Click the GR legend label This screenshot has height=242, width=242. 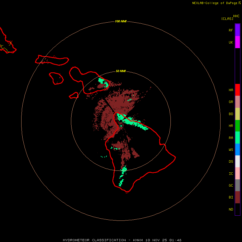[231, 102]
